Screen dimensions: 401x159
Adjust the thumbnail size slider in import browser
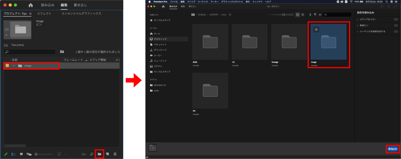(284, 15)
